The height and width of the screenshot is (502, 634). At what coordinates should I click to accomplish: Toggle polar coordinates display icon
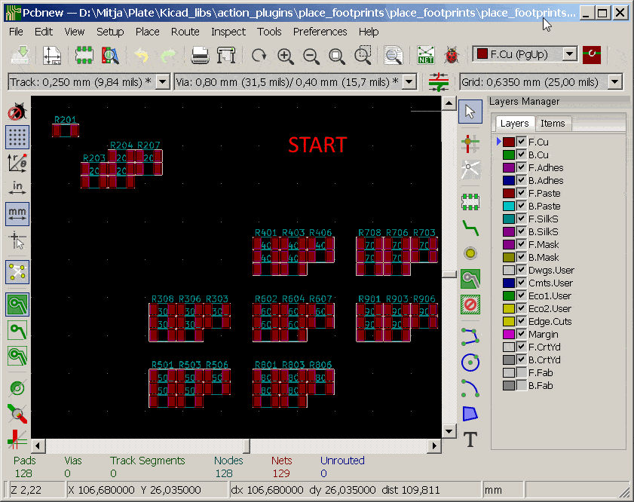tap(17, 163)
